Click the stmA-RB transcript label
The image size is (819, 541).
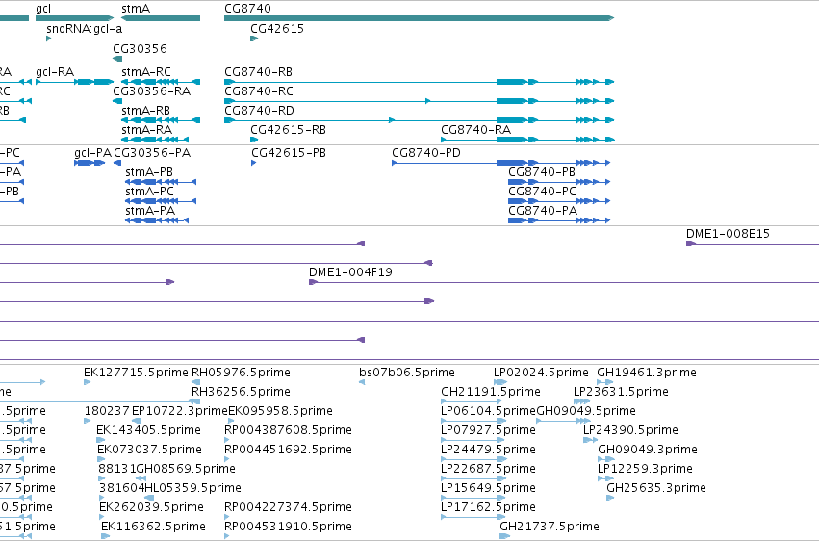click(x=145, y=111)
